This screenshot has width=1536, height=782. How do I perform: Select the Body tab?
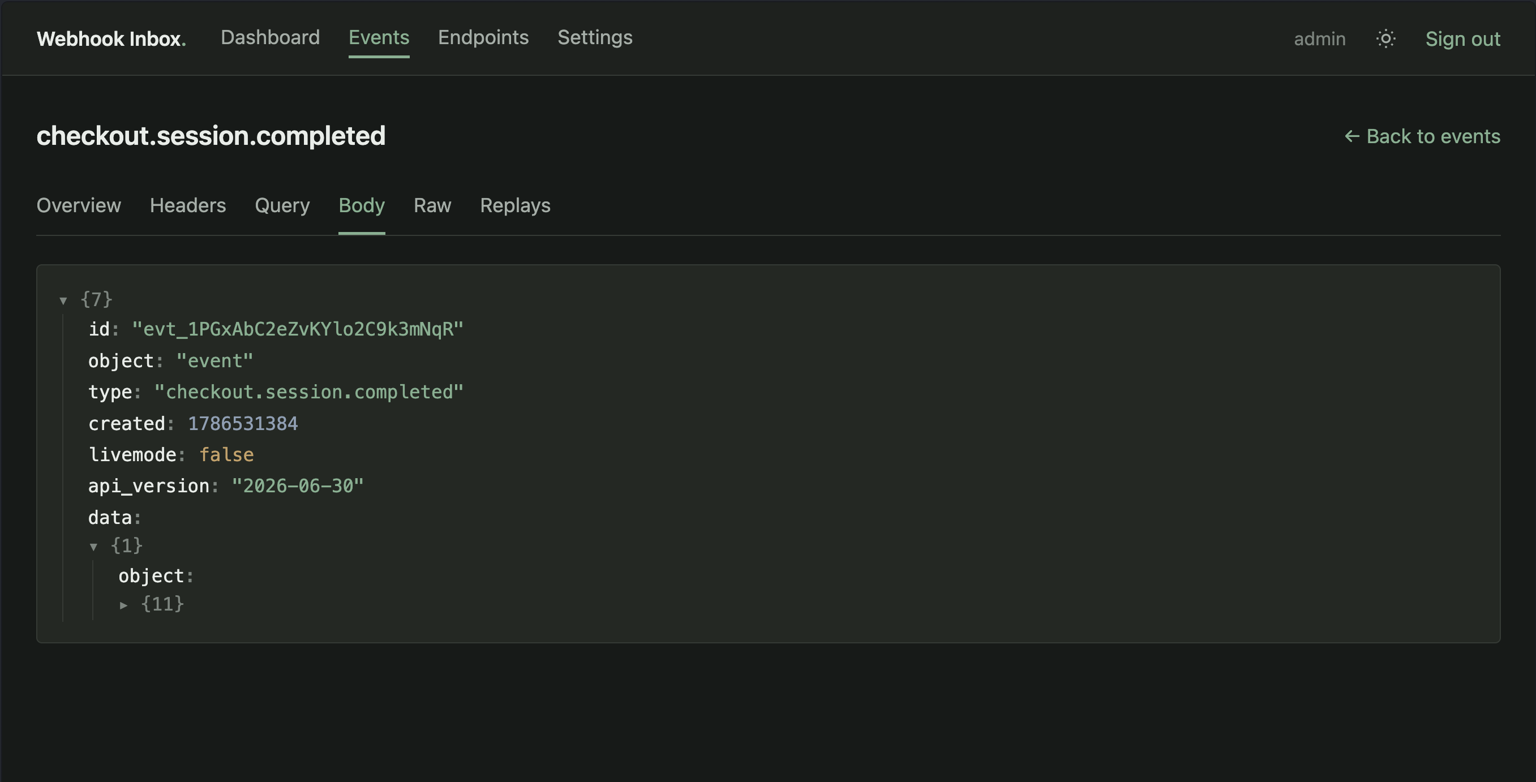361,205
